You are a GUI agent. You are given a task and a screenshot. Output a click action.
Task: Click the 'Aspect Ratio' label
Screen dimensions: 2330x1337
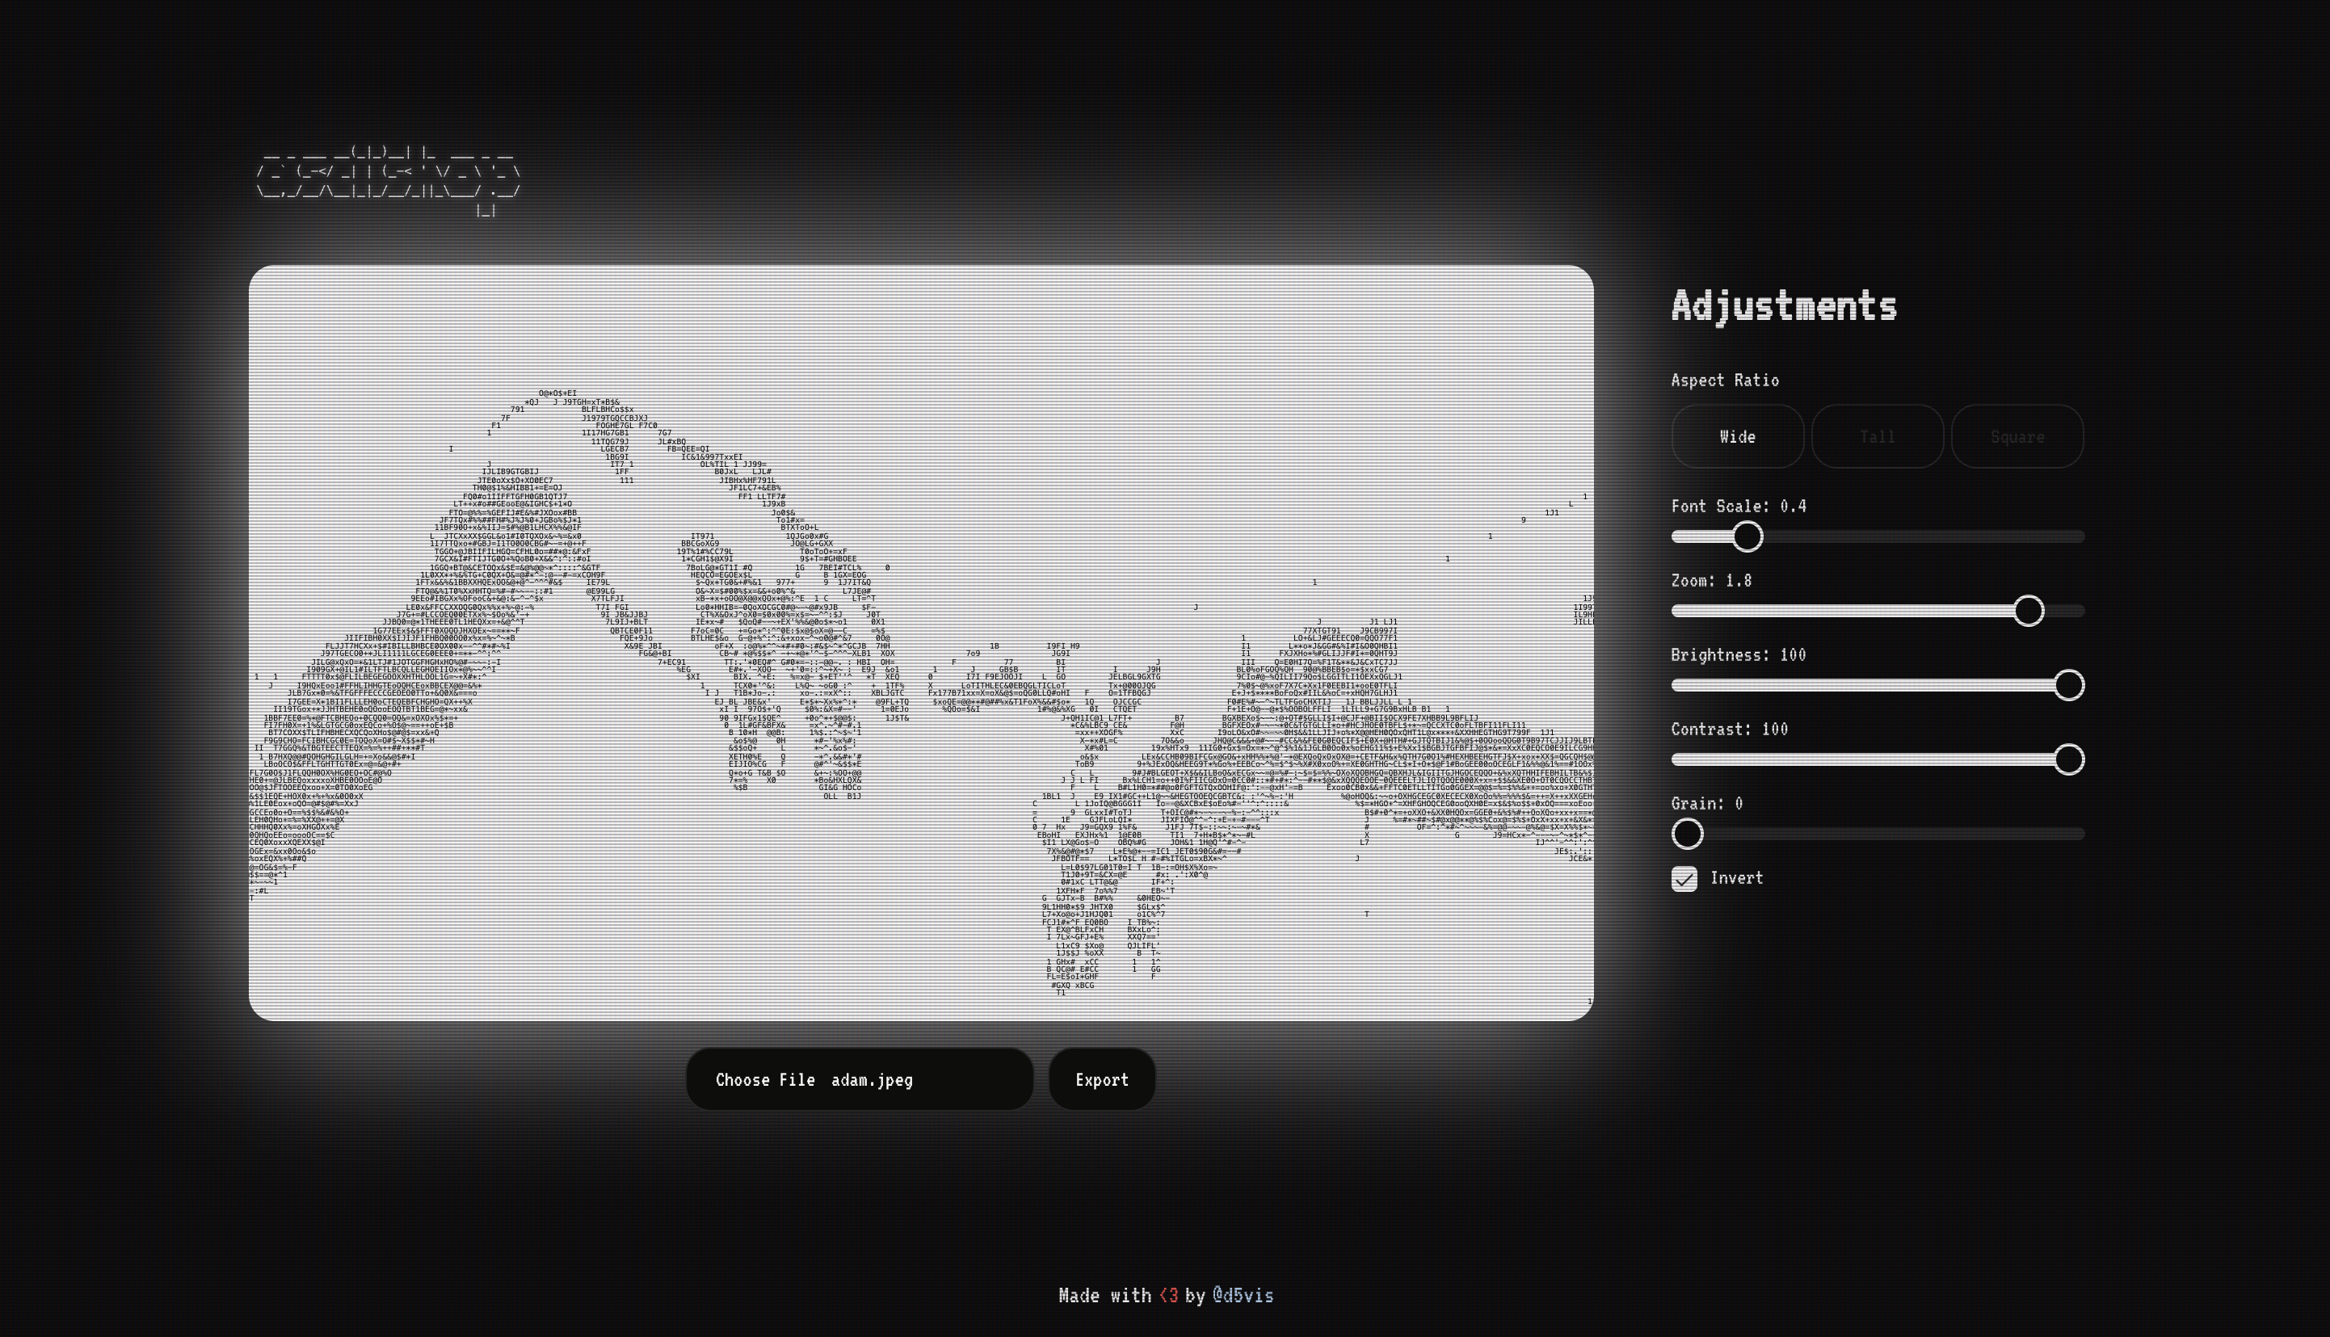point(1725,380)
